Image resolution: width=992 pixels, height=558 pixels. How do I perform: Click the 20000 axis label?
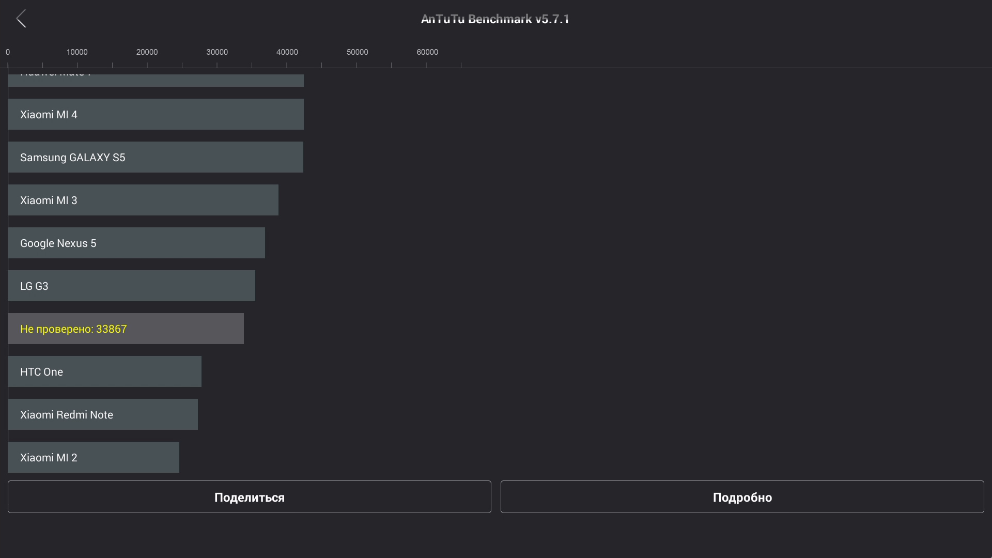point(147,52)
